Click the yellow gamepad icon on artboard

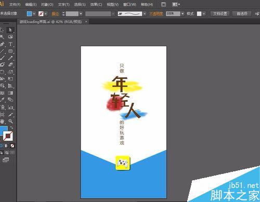(123, 163)
